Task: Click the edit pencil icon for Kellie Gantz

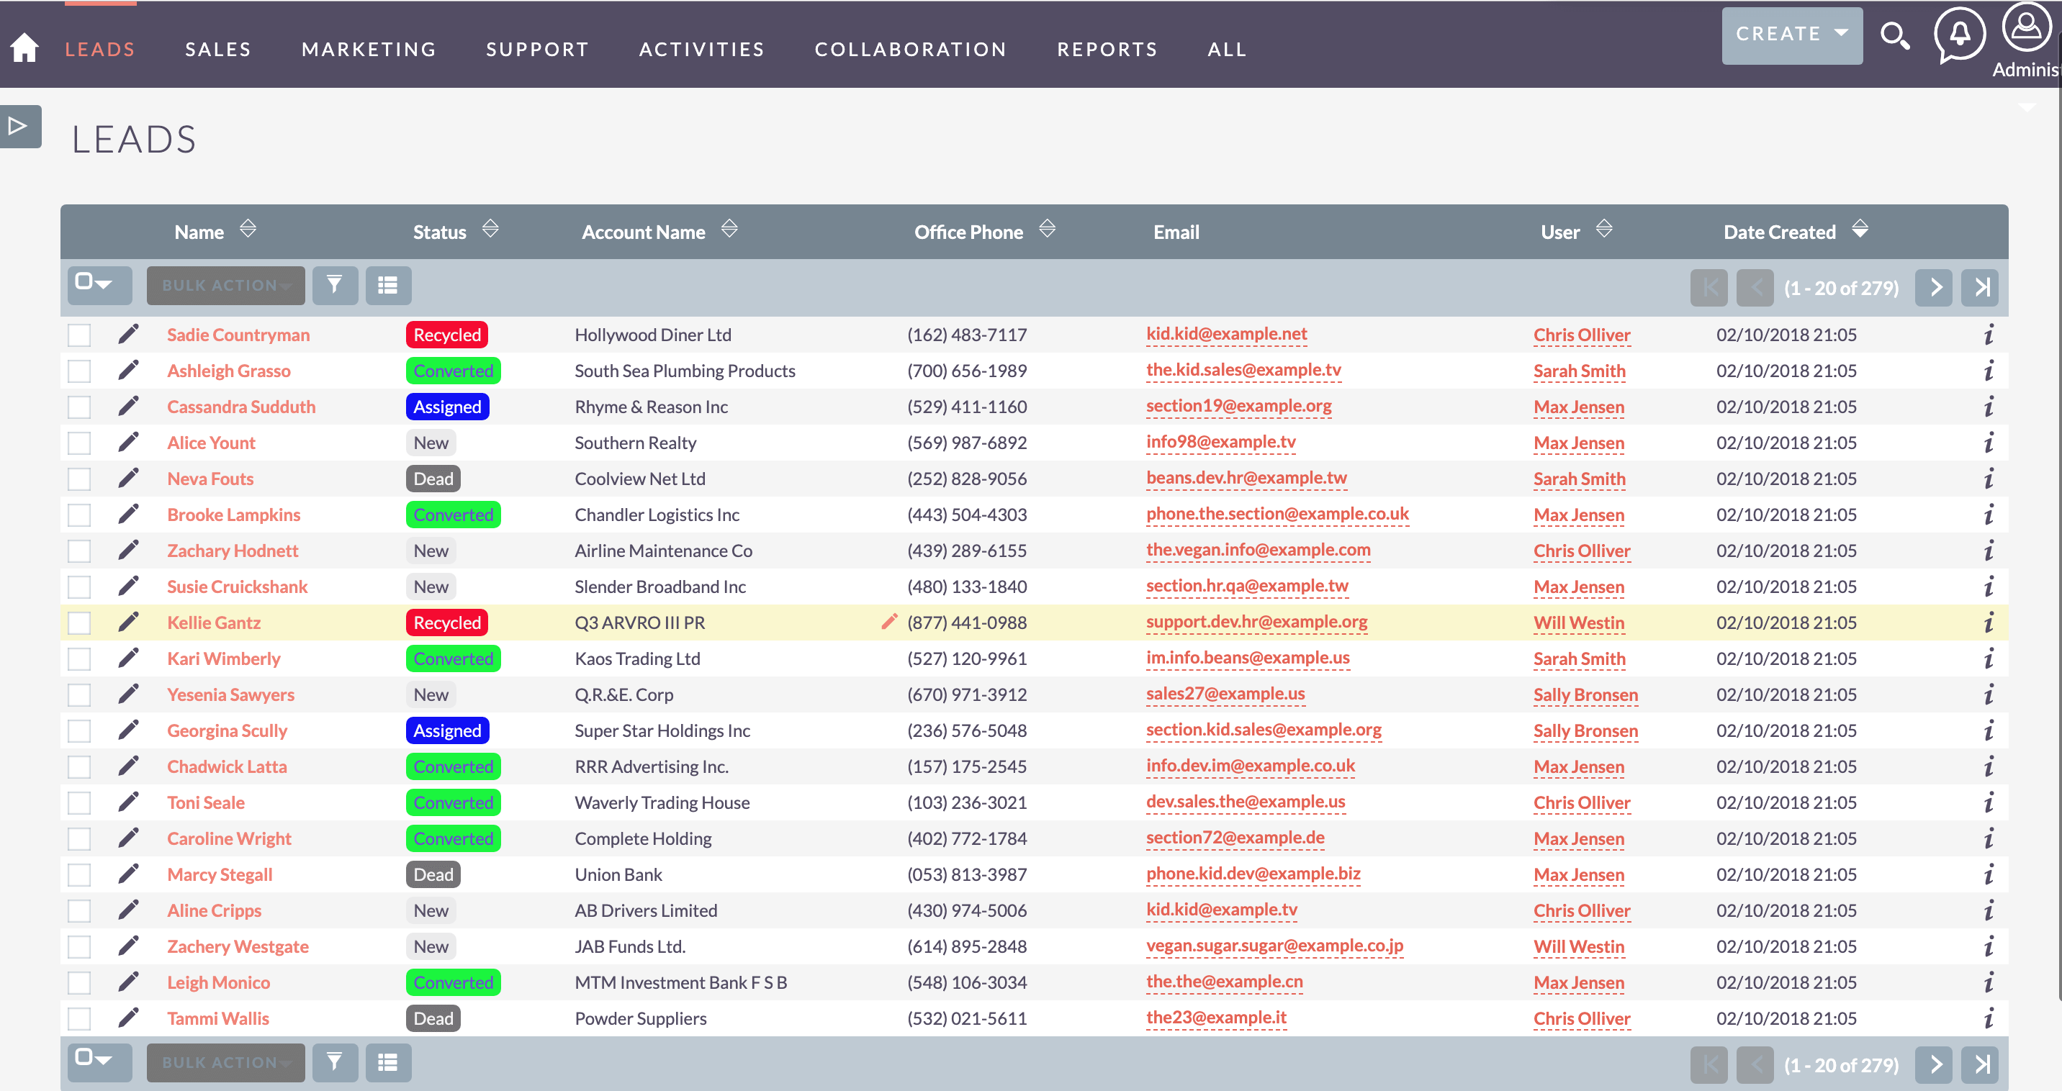Action: click(130, 622)
